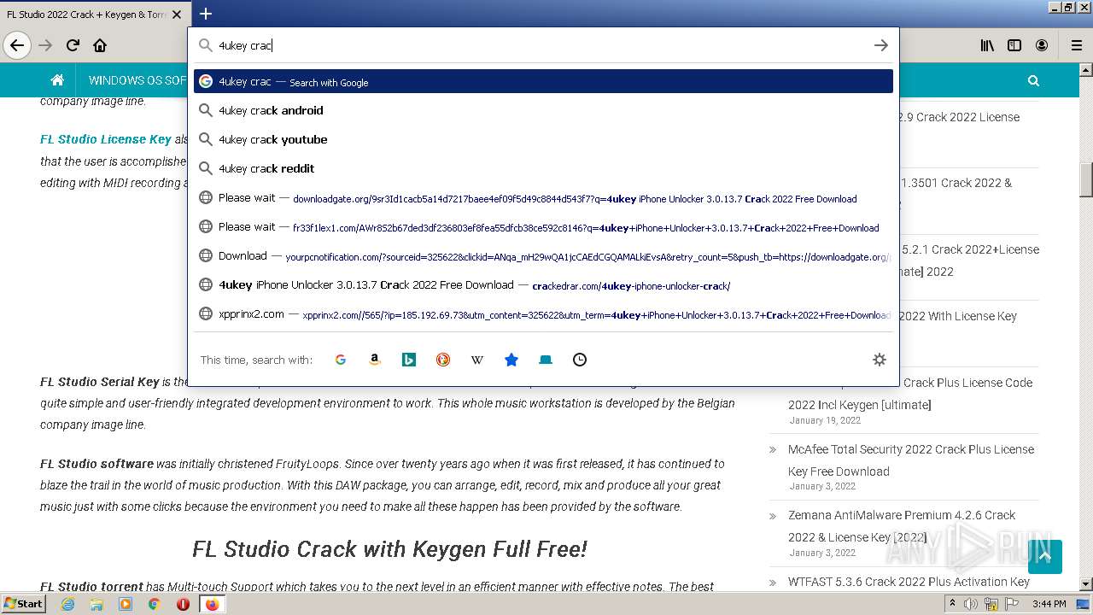1093x615 pixels.
Task: Open sidebar post '1.3501 Crack 2022 &'
Action: tap(956, 183)
